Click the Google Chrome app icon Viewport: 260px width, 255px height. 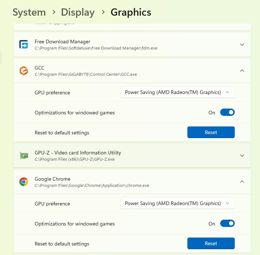24,182
